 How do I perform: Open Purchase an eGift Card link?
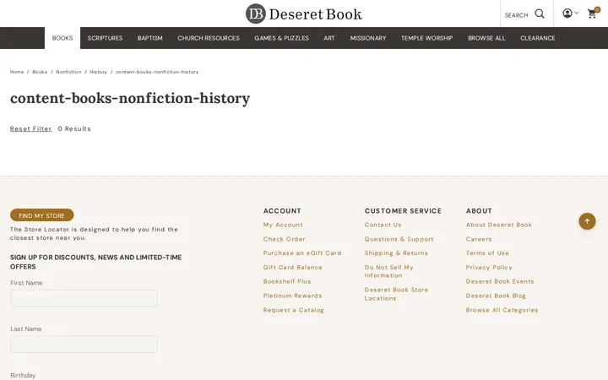(x=302, y=253)
